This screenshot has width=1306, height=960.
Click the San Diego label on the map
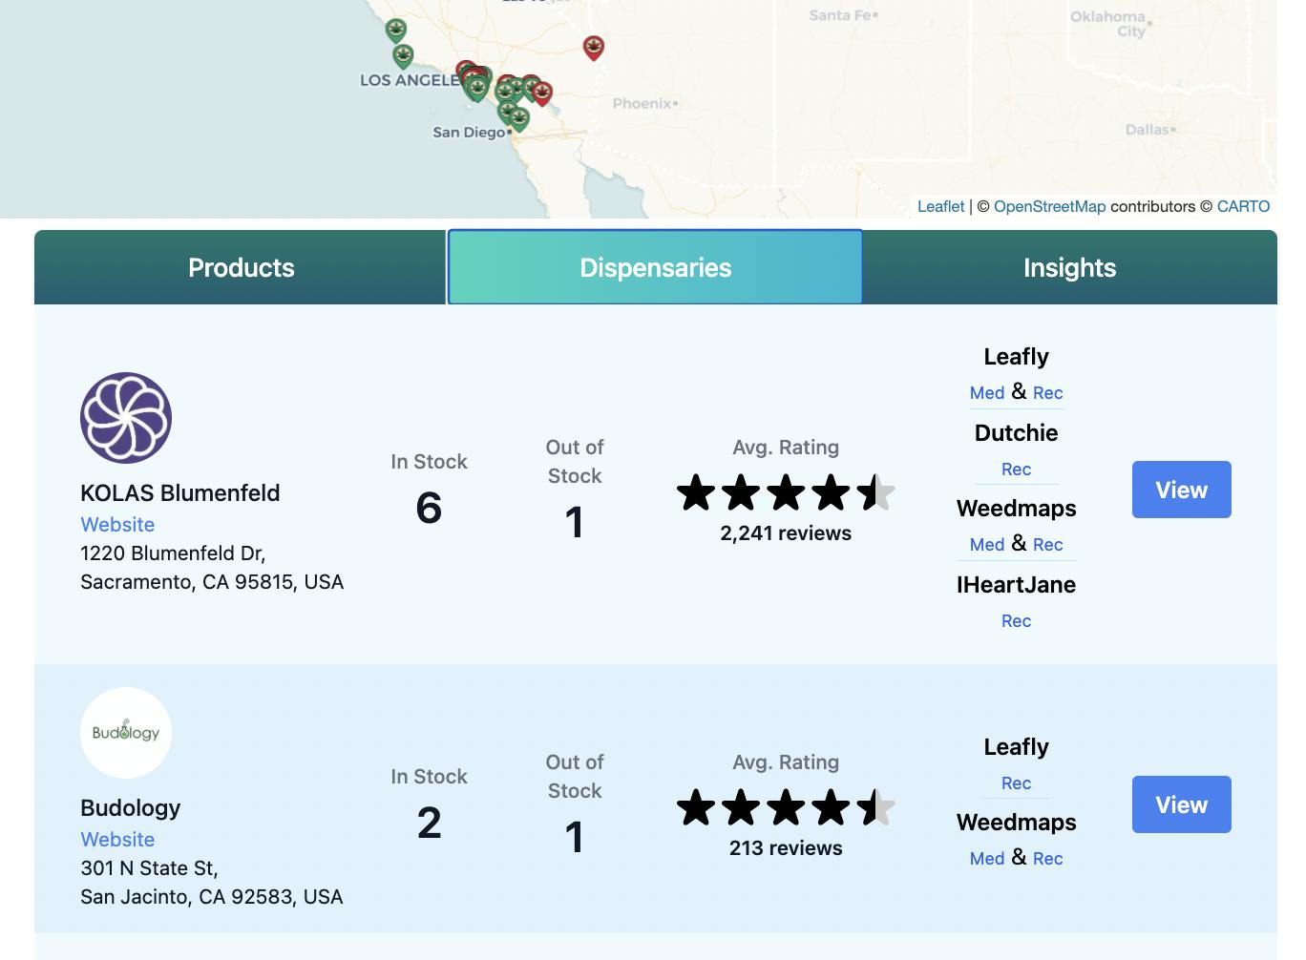[469, 133]
